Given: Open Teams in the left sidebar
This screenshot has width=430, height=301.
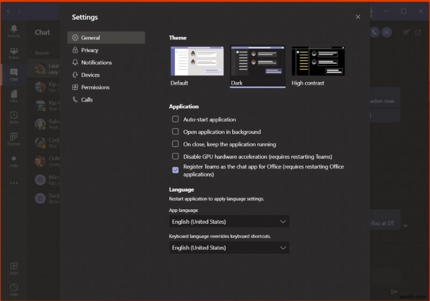Looking at the screenshot, I should coord(14,53).
